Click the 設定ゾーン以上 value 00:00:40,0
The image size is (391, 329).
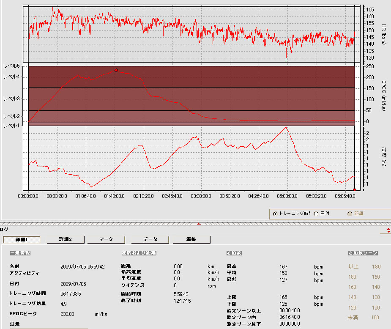point(290,310)
